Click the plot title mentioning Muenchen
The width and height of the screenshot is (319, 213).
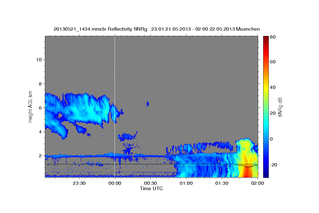[x=157, y=29]
